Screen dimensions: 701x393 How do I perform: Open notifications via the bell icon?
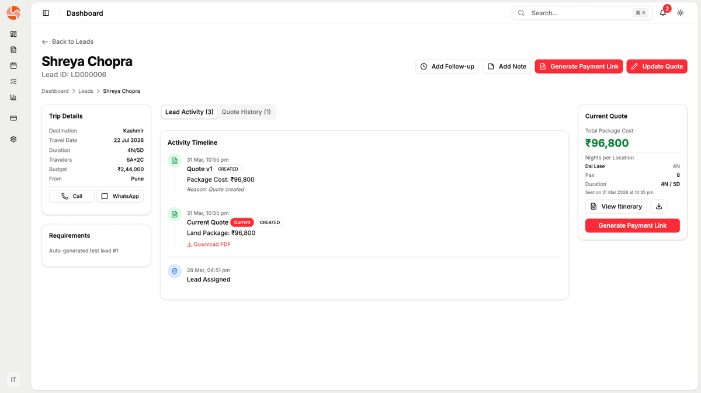coord(662,12)
